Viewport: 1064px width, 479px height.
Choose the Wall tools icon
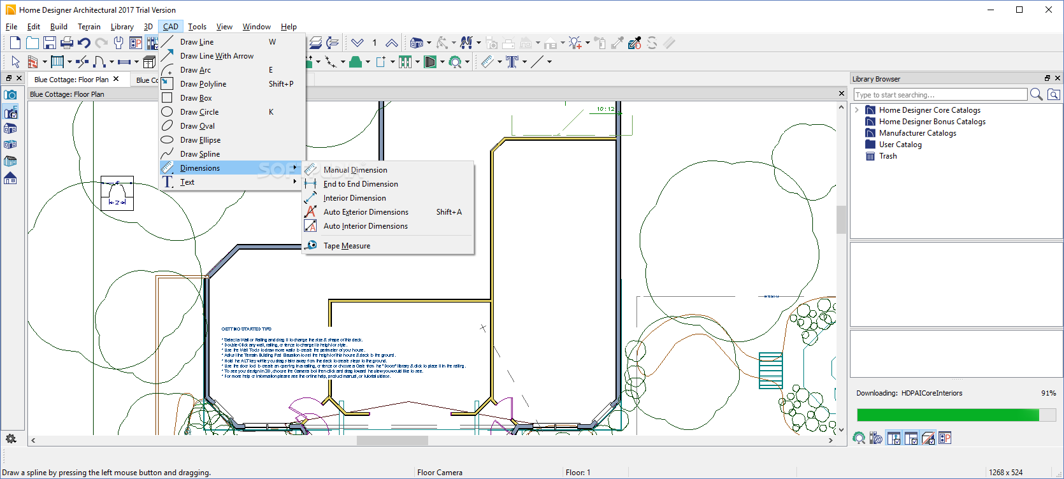[x=32, y=62]
